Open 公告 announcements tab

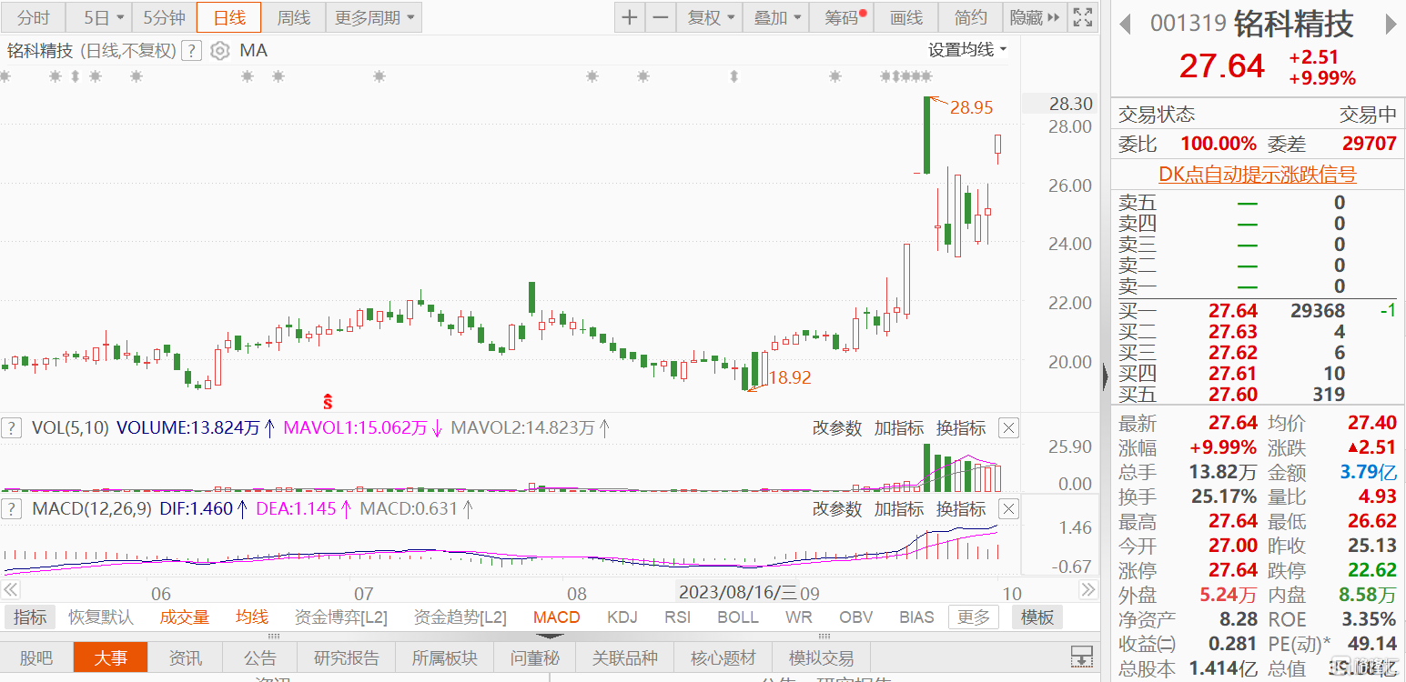tap(260, 657)
